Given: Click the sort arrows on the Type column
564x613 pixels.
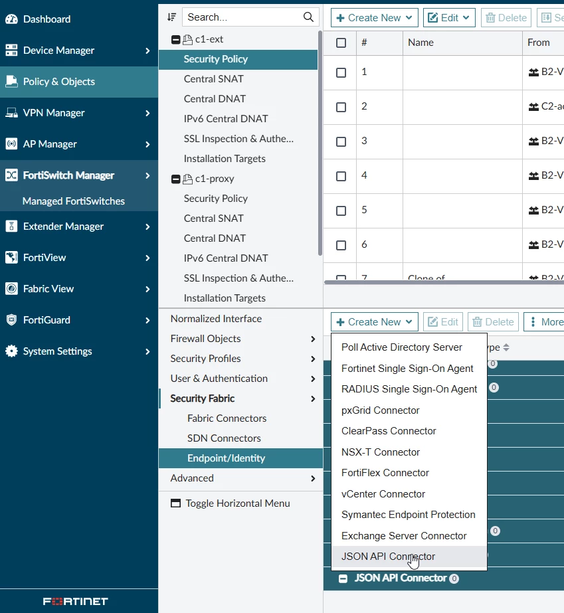Looking at the screenshot, I should tap(506, 347).
